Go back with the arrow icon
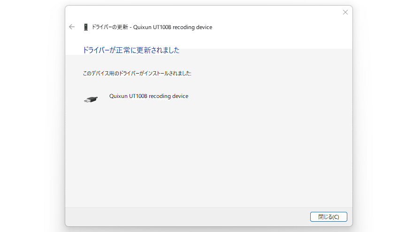Screen dimensions: 413x232 pos(72,27)
